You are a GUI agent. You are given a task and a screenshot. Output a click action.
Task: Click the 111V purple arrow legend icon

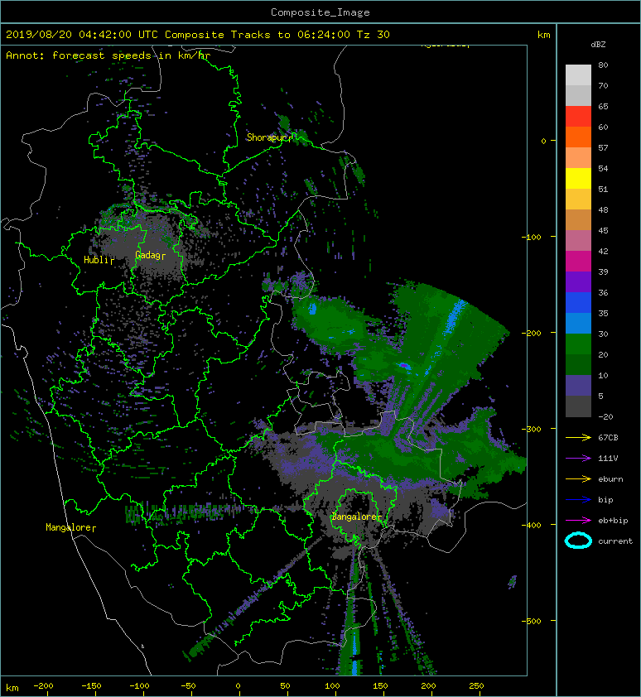[578, 459]
